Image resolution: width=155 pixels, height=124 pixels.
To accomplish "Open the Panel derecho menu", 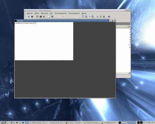I will click(x=74, y=13).
